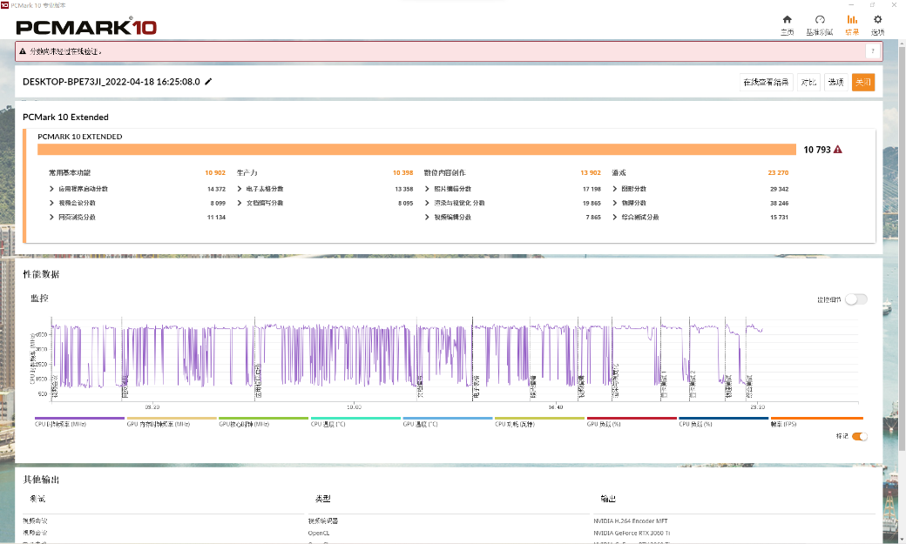
Task: Open the Benchmarks (基准测试) tab
Action: [x=820, y=25]
